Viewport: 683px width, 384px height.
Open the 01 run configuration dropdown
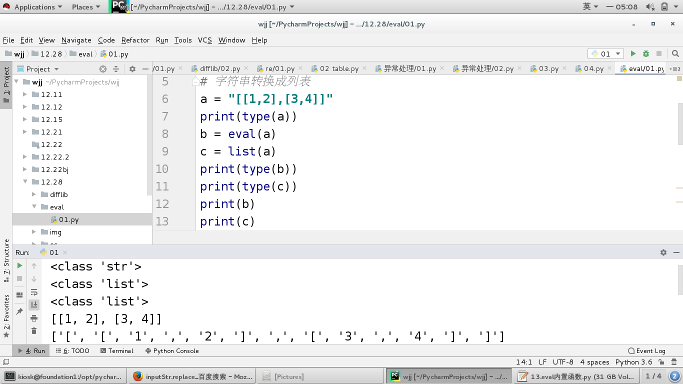[x=605, y=53]
